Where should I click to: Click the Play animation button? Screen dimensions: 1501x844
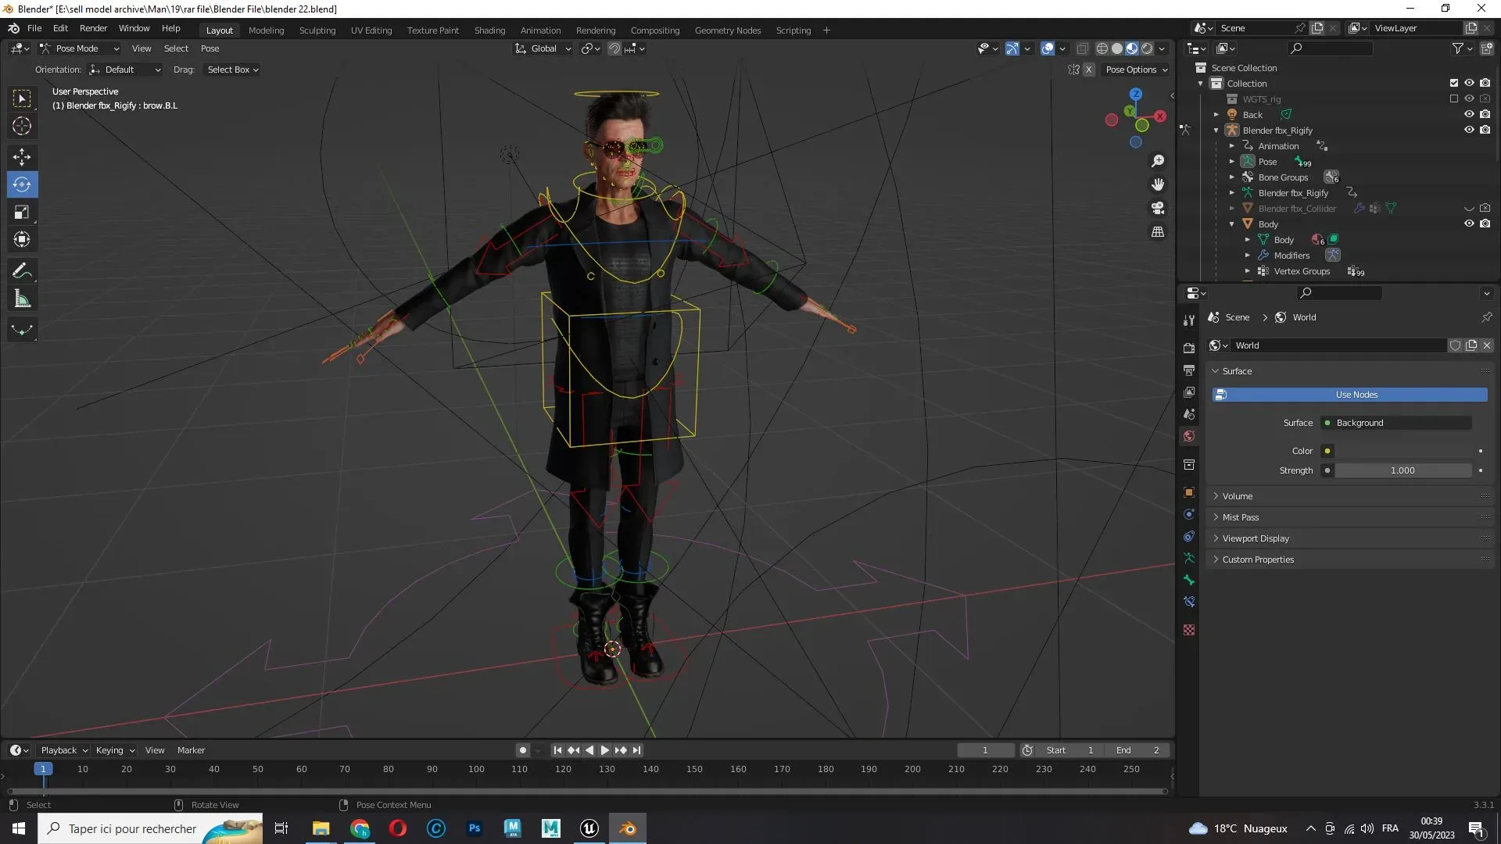coord(604,750)
